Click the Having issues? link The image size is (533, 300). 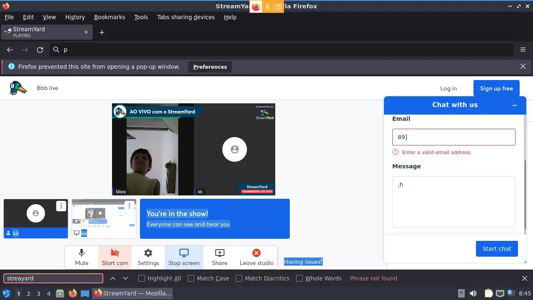303,262
